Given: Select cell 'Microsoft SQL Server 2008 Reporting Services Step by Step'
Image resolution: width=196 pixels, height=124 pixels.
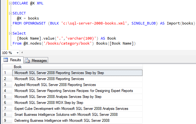Looking at the screenshot, I should (77, 73).
